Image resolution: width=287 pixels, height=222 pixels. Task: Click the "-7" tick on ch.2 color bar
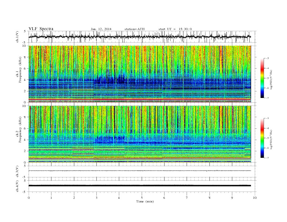tap(267, 158)
